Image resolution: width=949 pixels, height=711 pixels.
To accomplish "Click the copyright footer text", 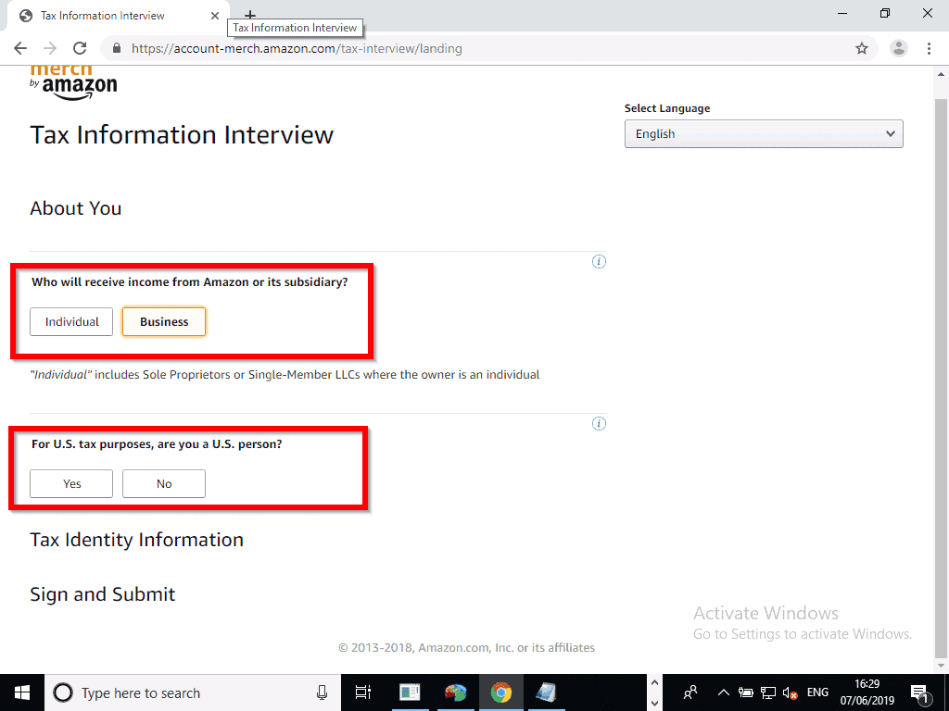I will click(x=467, y=647).
